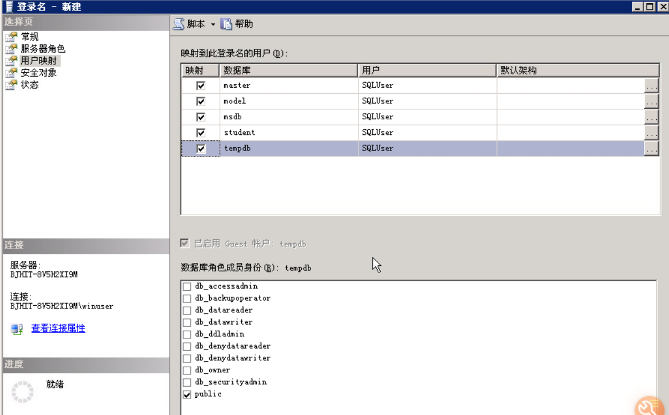This screenshot has width=669, height=415.
Task: Click the server name BJHIT-8V5H2XI9M
Action: pos(44,275)
